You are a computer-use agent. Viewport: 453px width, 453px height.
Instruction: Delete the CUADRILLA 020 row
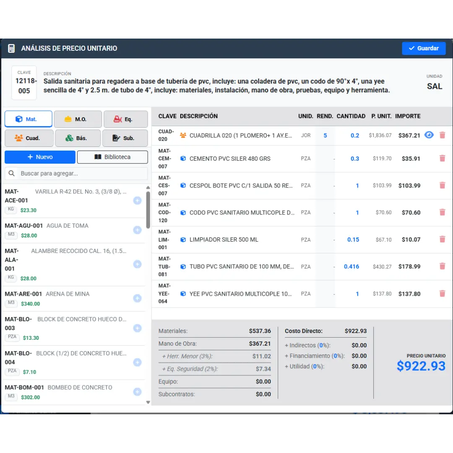pos(442,135)
